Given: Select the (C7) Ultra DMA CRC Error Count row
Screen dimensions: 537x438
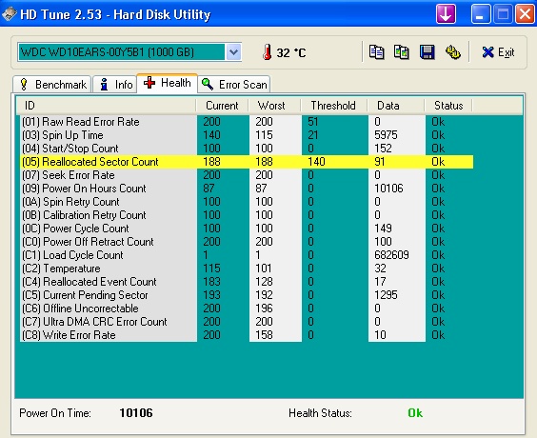Looking at the screenshot, I should coord(247,322).
